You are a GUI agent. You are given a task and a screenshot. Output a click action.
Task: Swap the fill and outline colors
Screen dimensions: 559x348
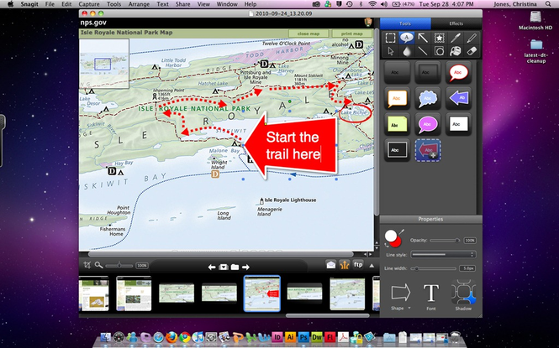tap(387, 245)
